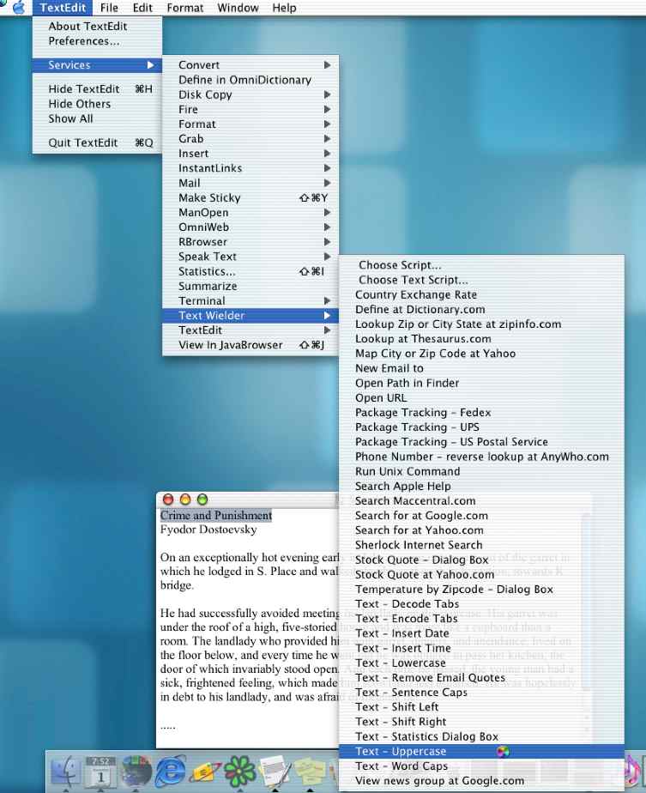The width and height of the screenshot is (646, 793).
Task: Select Text – Sentence Caps
Action: click(482, 692)
